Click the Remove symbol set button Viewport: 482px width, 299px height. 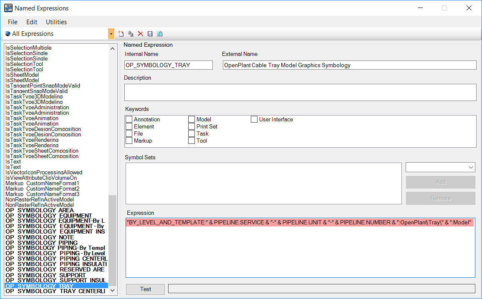point(441,198)
